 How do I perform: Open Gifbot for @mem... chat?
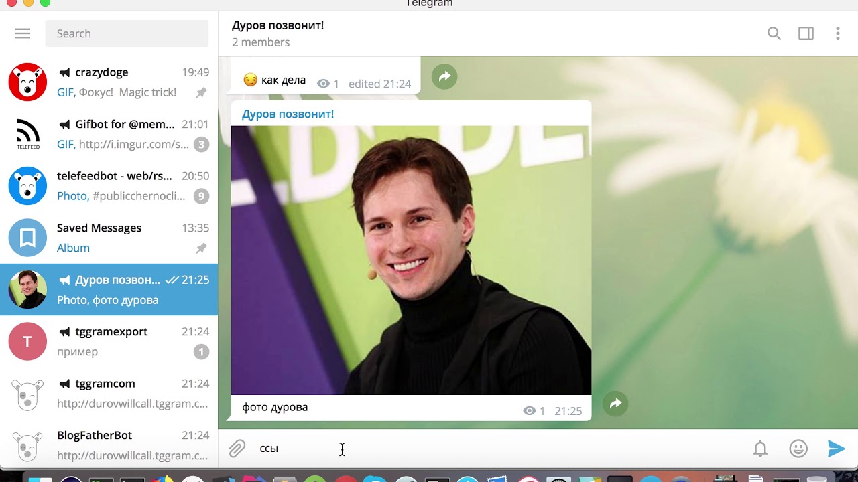109,134
